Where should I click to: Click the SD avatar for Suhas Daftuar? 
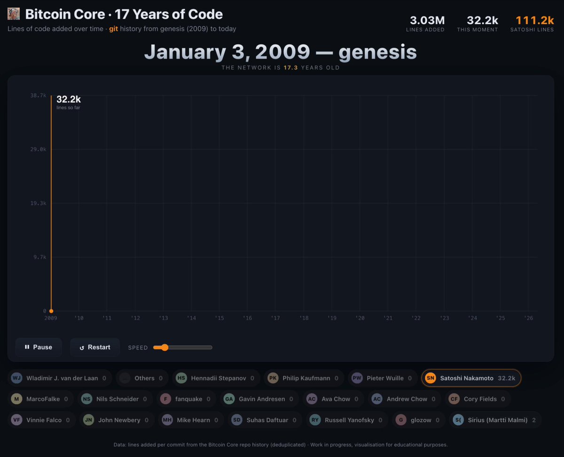237,420
